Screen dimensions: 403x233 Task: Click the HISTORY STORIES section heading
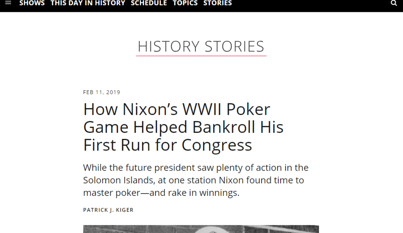click(x=201, y=46)
